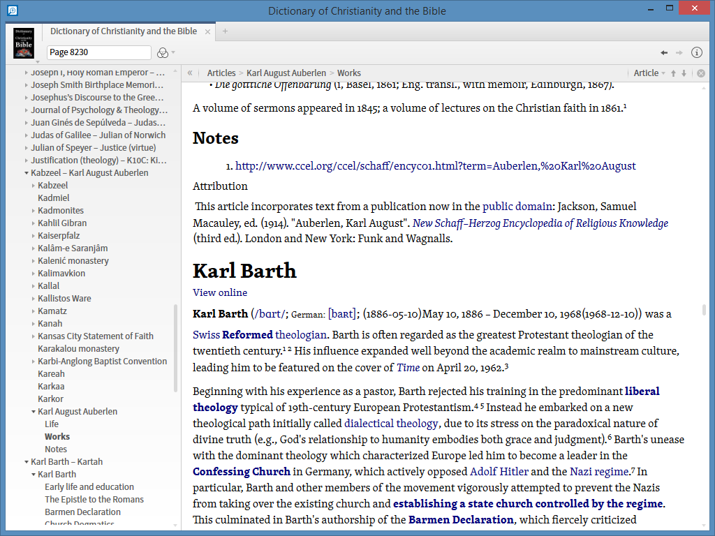715x536 pixels.
Task: Follow the Confessing Church link
Action: pyautogui.click(x=241, y=472)
